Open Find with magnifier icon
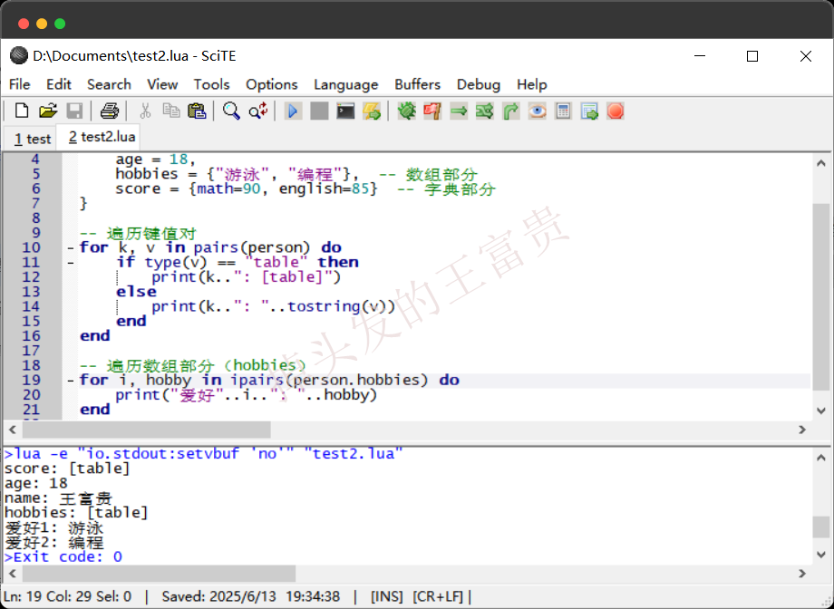Image resolution: width=834 pixels, height=609 pixels. tap(231, 111)
